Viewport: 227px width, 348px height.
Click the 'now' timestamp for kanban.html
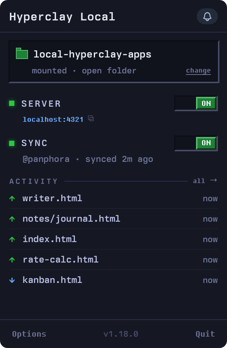pos(210,280)
